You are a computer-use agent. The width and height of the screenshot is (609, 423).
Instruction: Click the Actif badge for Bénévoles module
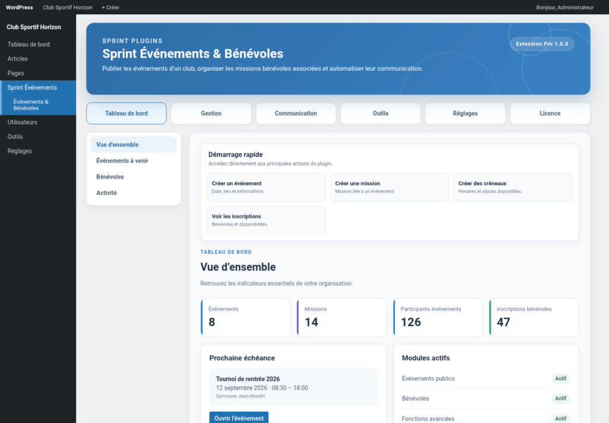(x=560, y=398)
